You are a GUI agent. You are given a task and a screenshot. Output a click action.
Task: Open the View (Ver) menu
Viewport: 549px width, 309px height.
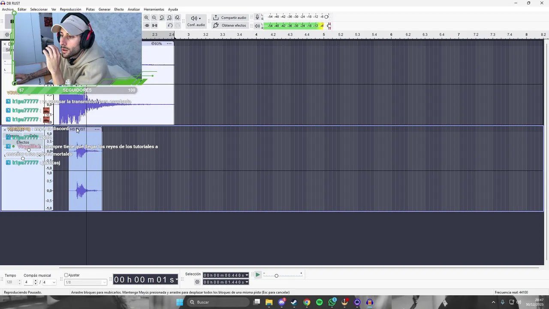(54, 9)
